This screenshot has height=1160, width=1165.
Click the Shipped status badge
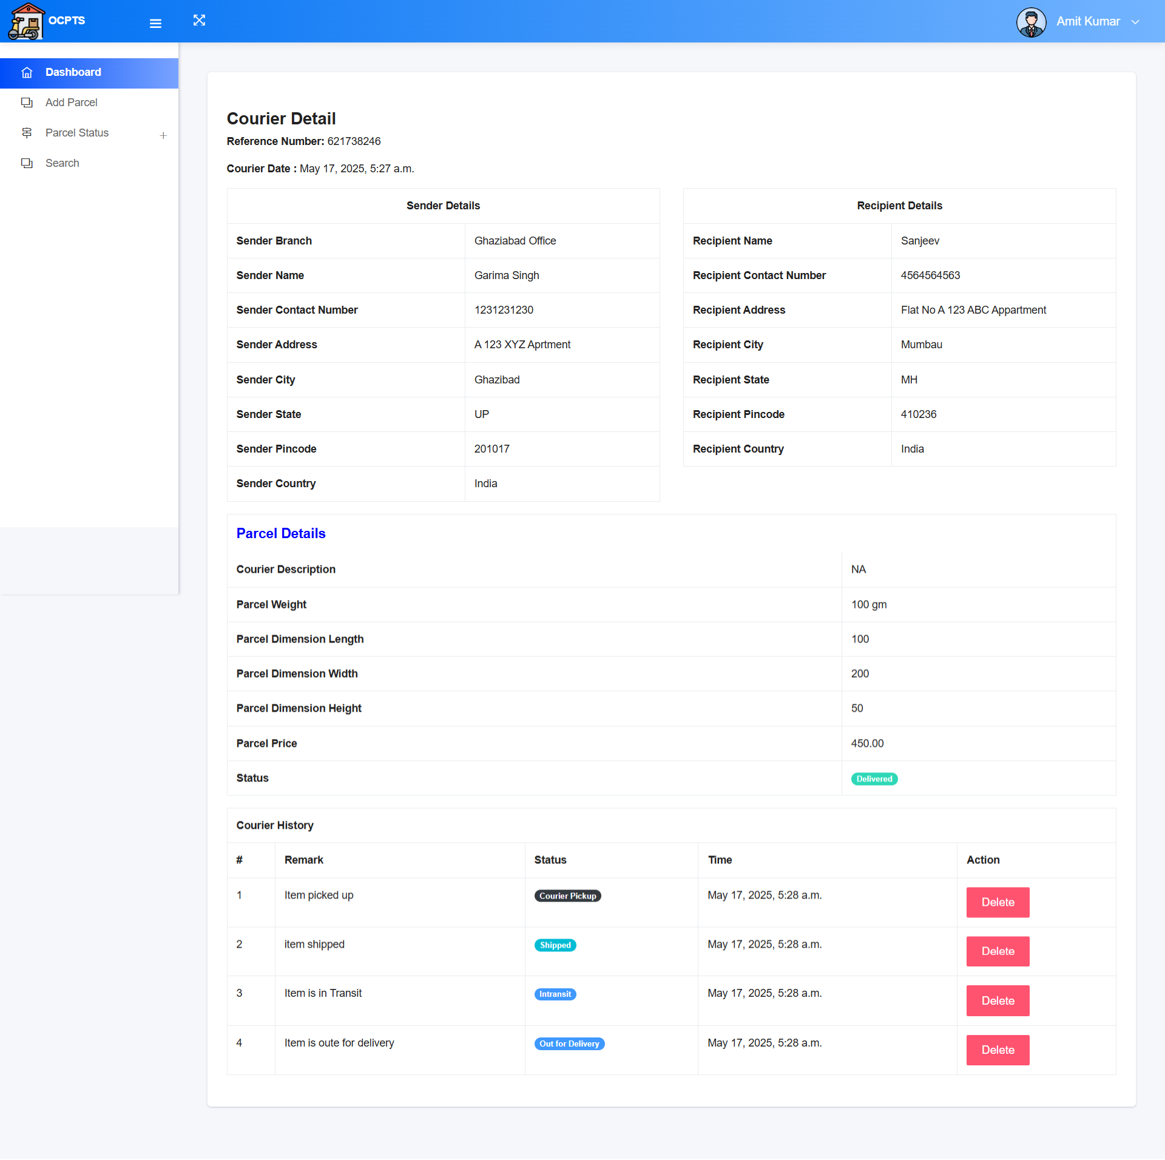pos(555,945)
